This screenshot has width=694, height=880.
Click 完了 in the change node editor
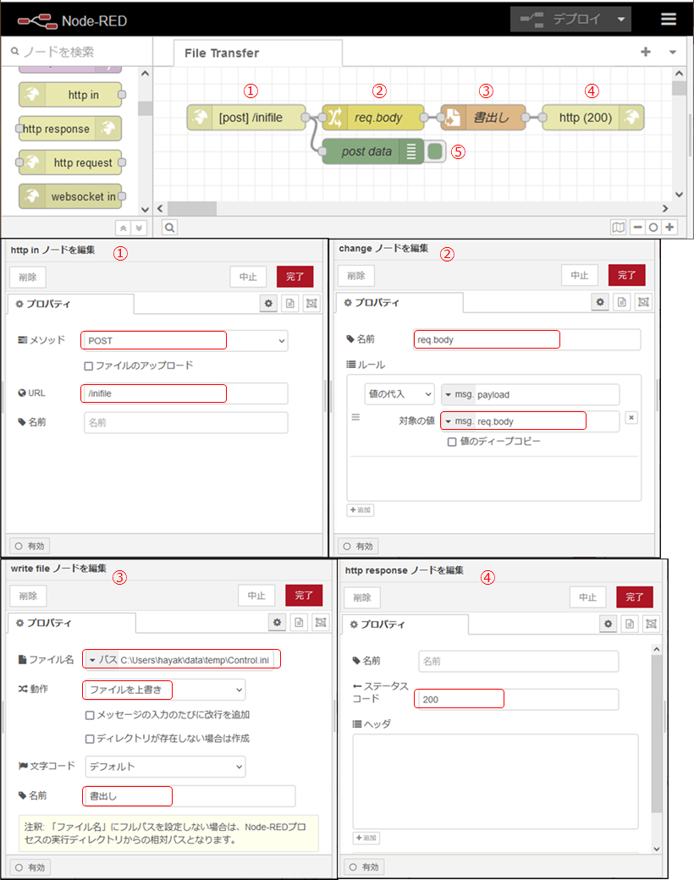(x=626, y=275)
